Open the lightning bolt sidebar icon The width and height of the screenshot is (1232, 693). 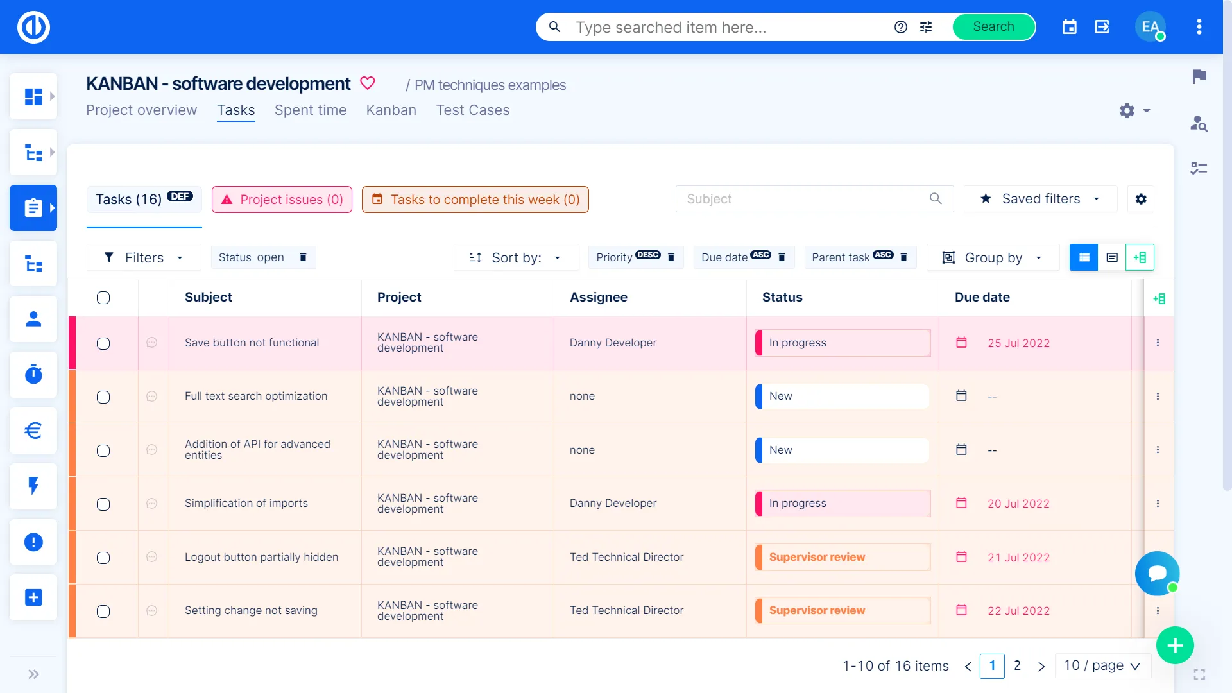33,486
